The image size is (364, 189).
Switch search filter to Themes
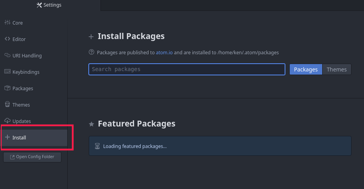tap(337, 70)
